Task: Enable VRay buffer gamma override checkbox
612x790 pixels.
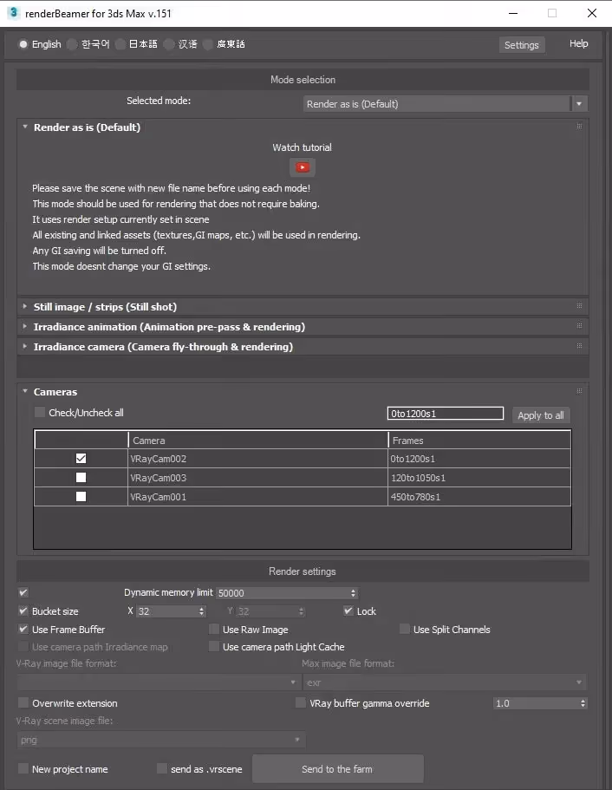Action: 301,702
